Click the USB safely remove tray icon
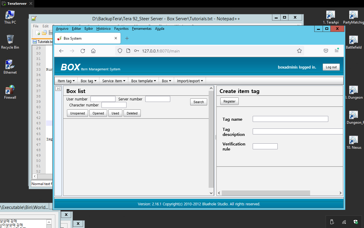The image size is (364, 228). pyautogui.click(x=332, y=221)
